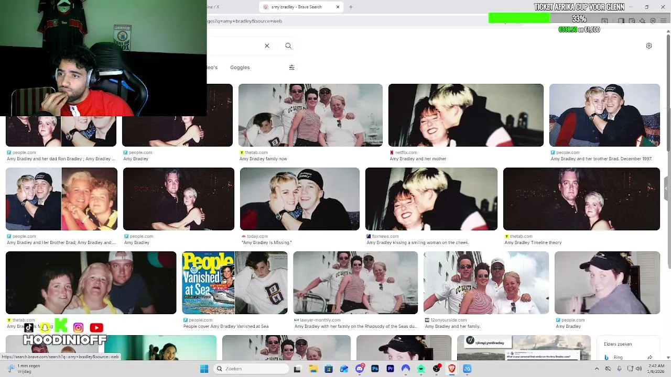671x377 pixels.
Task: Open the lawyer-monthly.com Rhapsody of the Seas image
Action: click(355, 283)
